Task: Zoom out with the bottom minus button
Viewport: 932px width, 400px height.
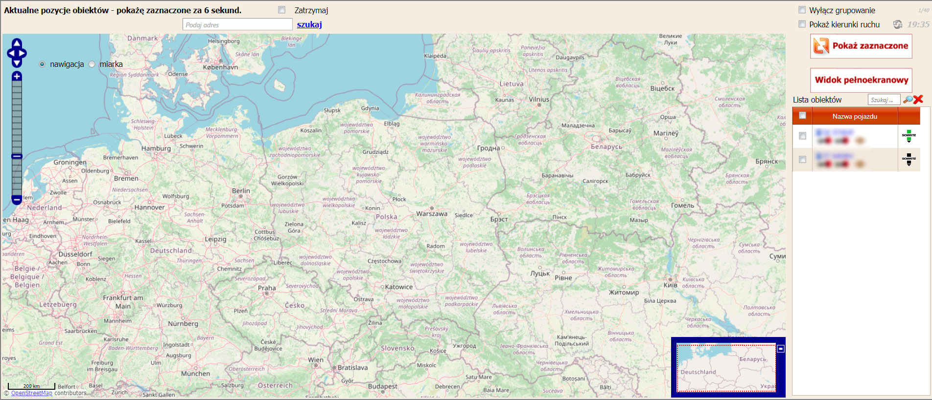Action: click(17, 199)
